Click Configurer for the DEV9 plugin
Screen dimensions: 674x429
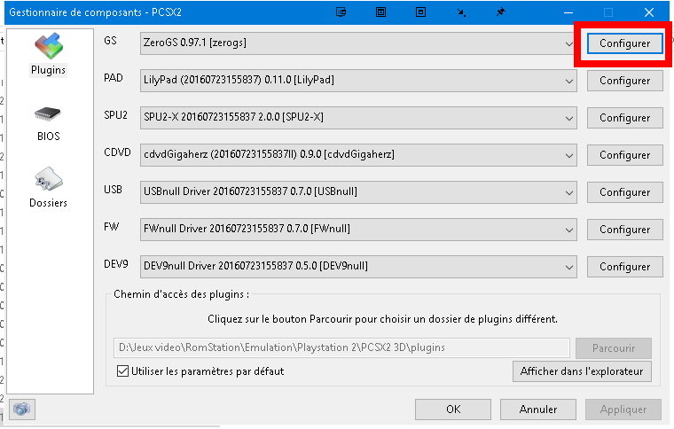point(624,267)
